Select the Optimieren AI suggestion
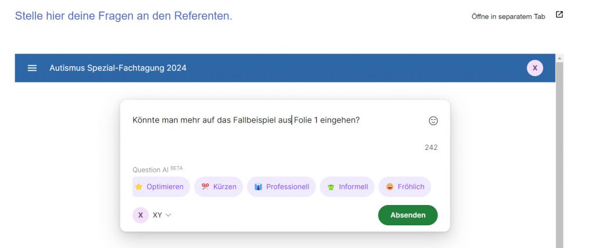 [x=160, y=186]
